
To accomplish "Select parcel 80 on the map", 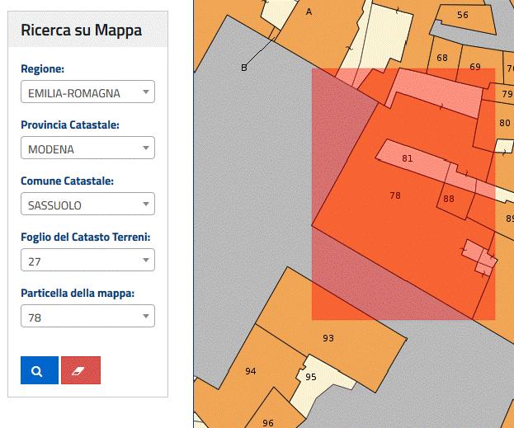I will point(503,123).
